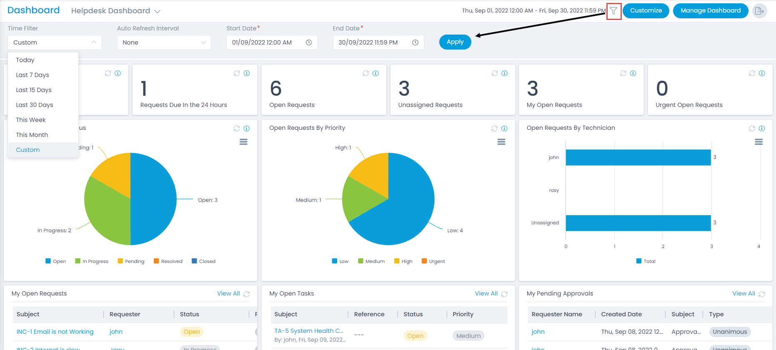776x350 pixels.
Task: Refresh the Urgent Open Requests widget
Action: point(752,73)
